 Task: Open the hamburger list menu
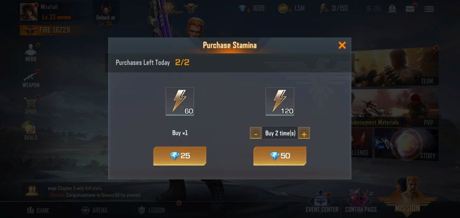coord(429,9)
